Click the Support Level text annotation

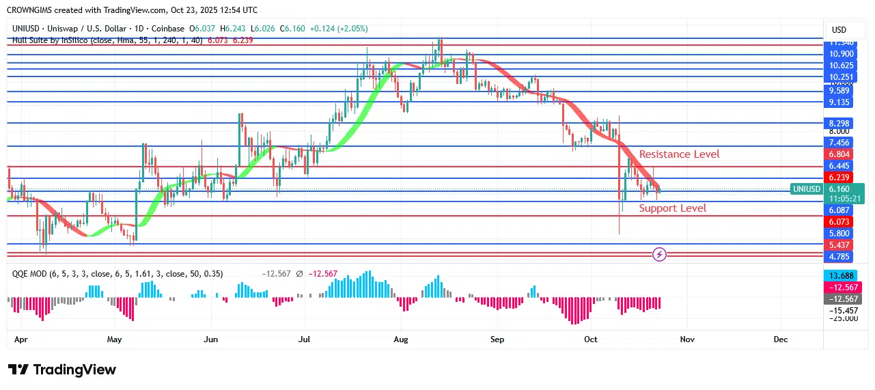[672, 208]
